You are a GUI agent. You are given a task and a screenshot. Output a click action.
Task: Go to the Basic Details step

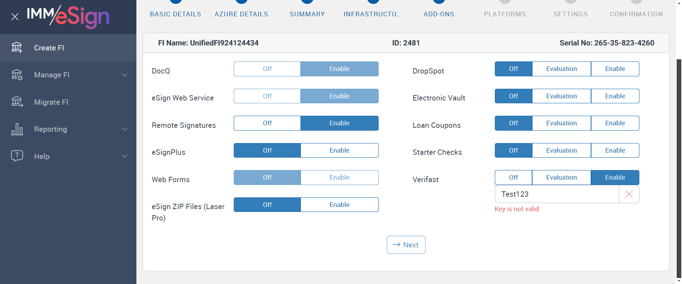click(175, 14)
